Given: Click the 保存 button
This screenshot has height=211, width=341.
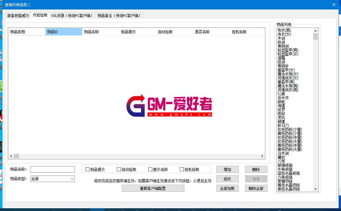Looking at the screenshot, I should point(256,179).
